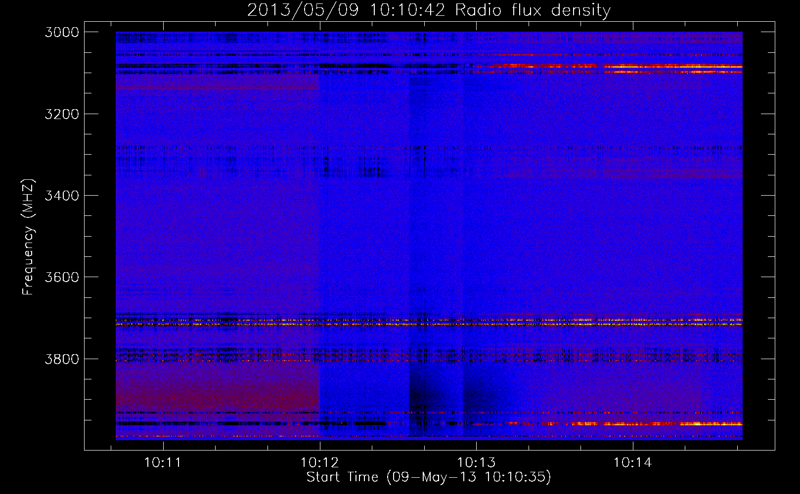Click the 10:12 time axis label
This screenshot has width=800, height=494.
pos(319,463)
